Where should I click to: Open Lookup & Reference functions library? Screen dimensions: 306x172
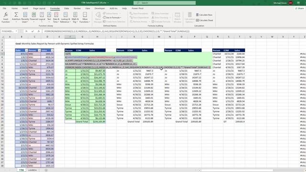click(x=66, y=17)
